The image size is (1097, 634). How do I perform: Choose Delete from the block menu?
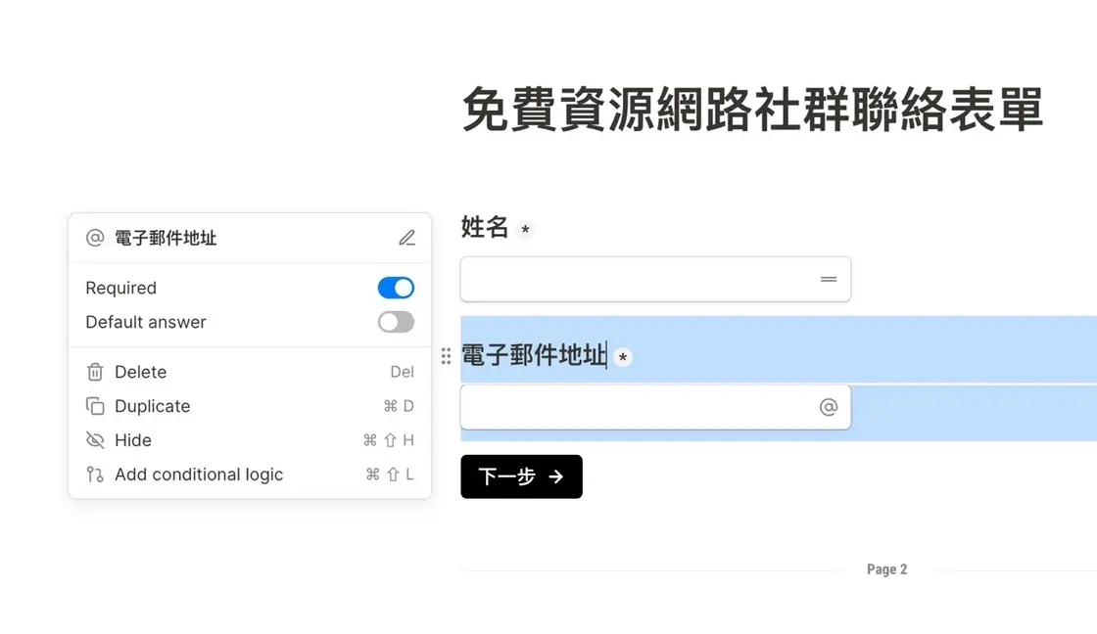(250, 372)
